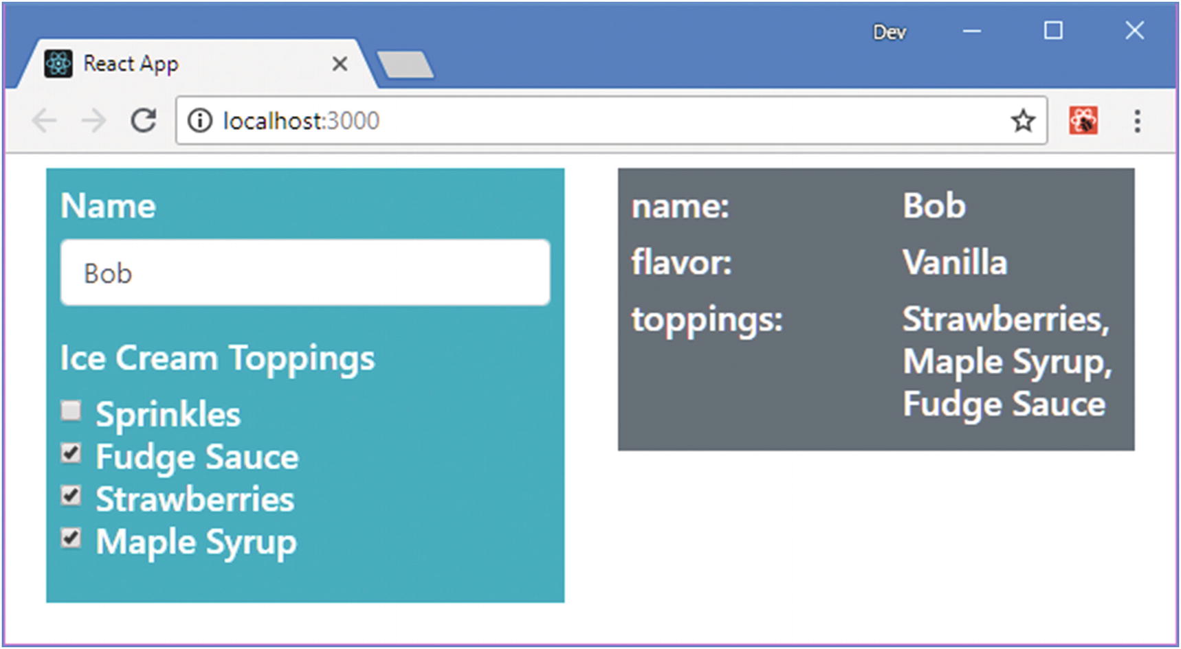This screenshot has width=1181, height=649.
Task: Uncheck the Fudge Sauce checkbox
Action: coord(71,453)
